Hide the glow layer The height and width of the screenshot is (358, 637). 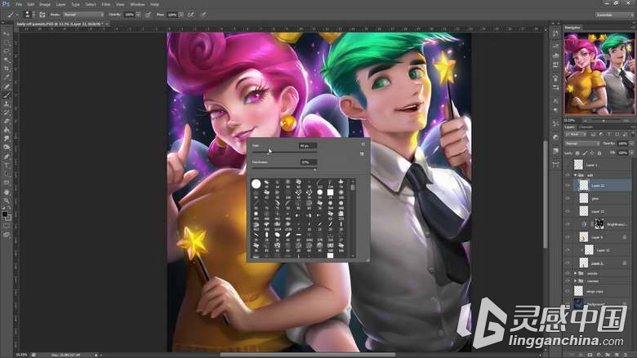click(x=568, y=198)
